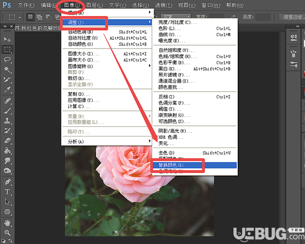Select the Healing Brush tool
This screenshot has width=305, height=244.
point(7,101)
